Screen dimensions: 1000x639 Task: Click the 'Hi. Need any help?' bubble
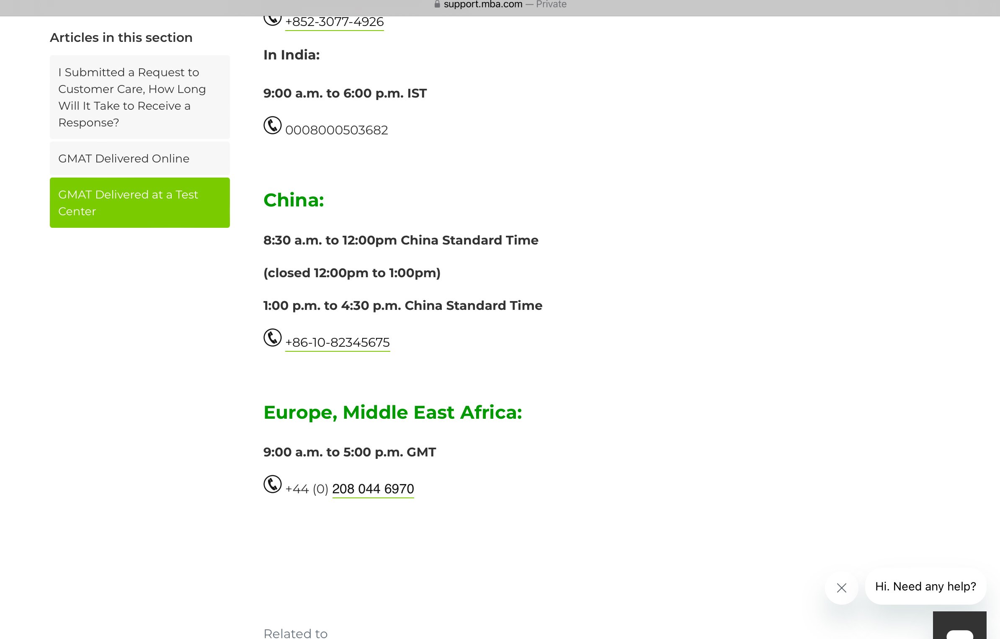(925, 586)
